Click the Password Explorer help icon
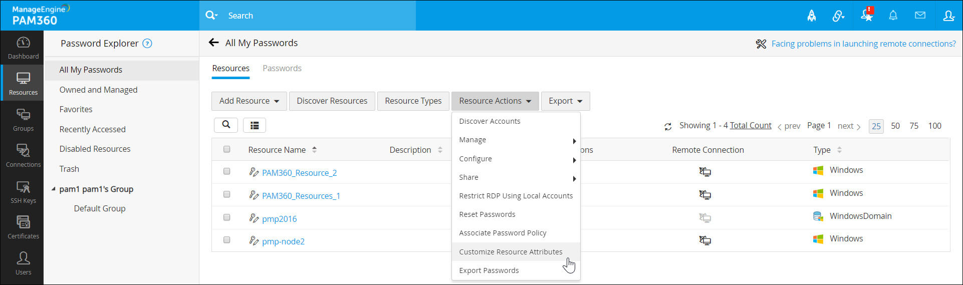 pyautogui.click(x=147, y=44)
